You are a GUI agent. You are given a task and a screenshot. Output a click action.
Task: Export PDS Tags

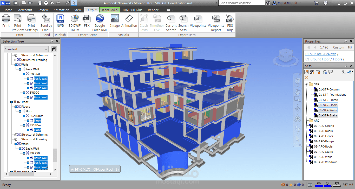(230, 23)
